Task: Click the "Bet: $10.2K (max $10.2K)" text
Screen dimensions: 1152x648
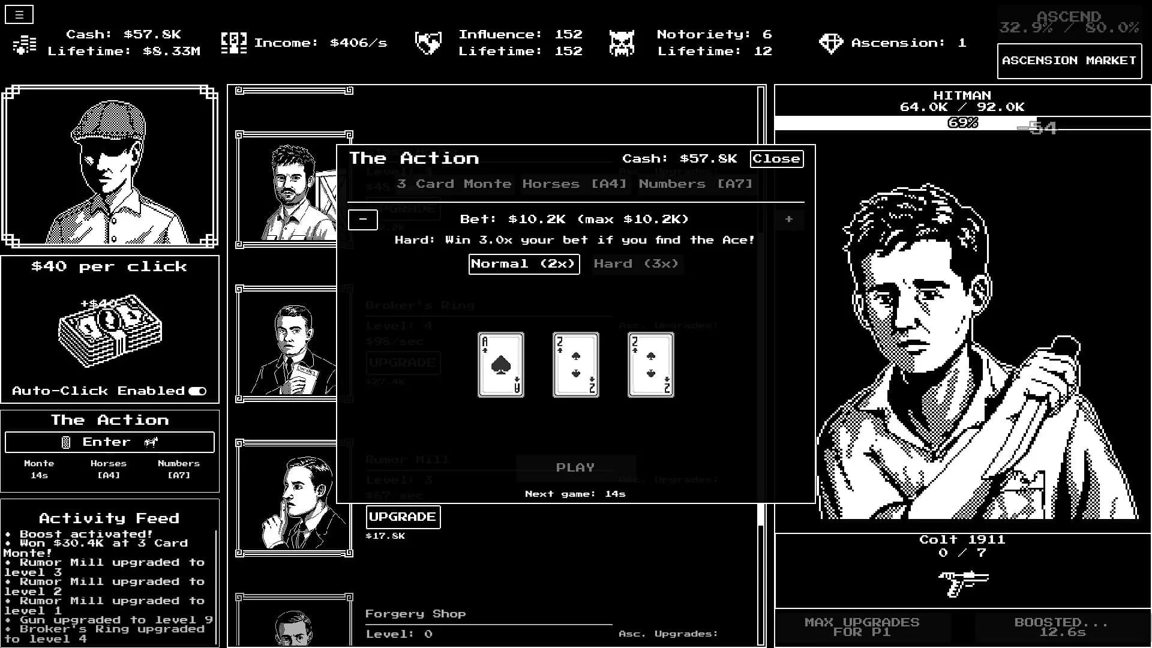Action: [574, 220]
